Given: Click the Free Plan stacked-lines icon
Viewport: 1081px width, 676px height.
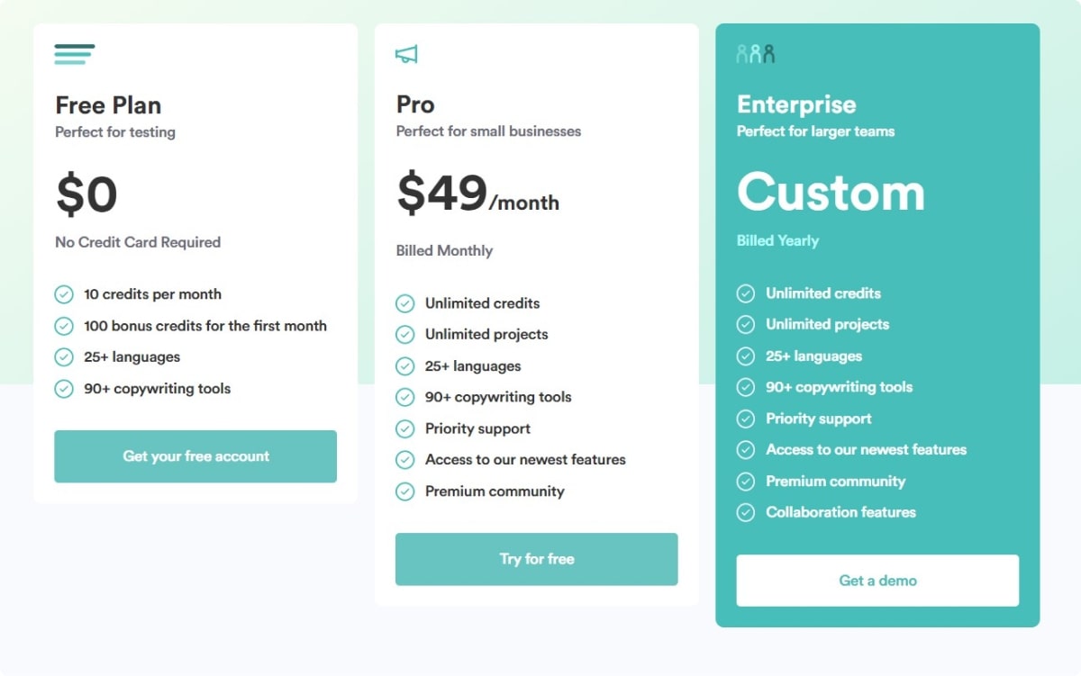Looking at the screenshot, I should pos(74,54).
